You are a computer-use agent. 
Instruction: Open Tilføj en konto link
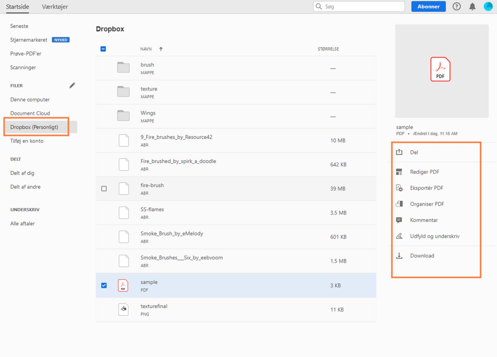click(x=27, y=141)
